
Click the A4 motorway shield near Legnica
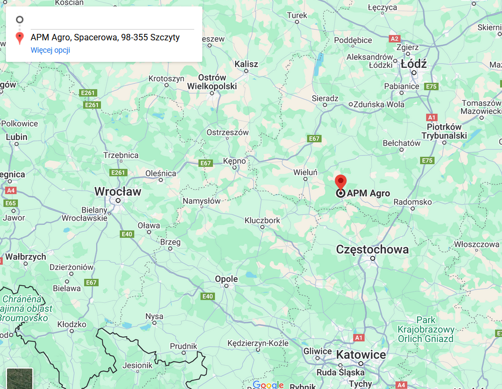pyautogui.click(x=11, y=190)
